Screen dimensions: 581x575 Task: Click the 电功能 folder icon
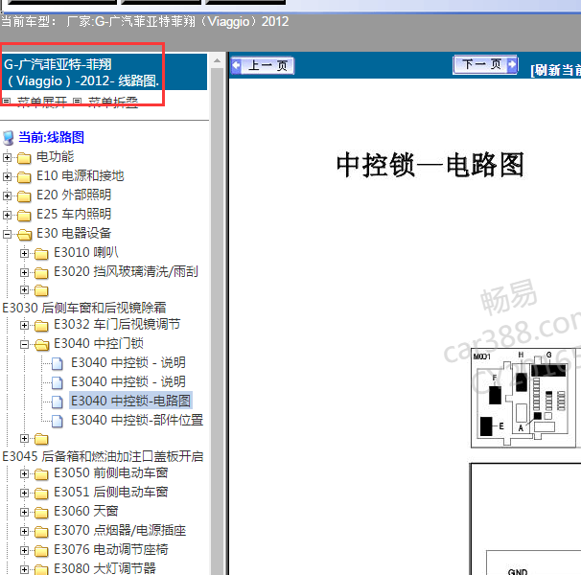24,158
